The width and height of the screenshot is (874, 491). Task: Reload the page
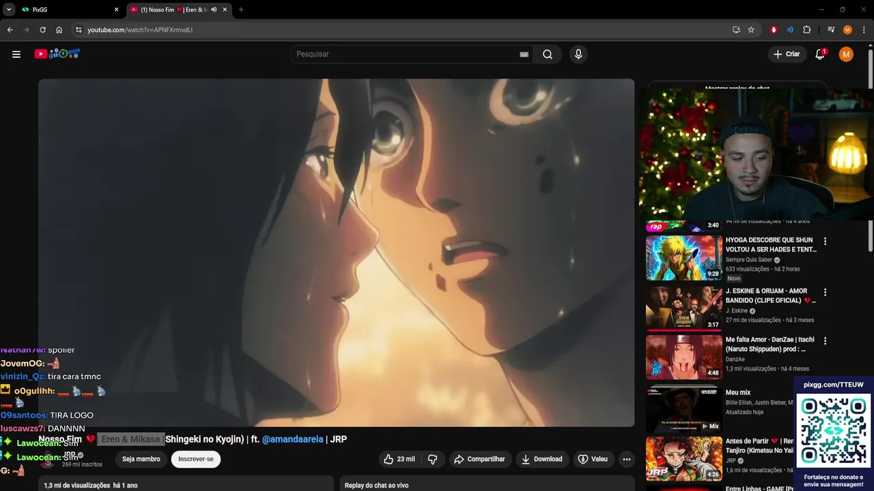coord(42,30)
